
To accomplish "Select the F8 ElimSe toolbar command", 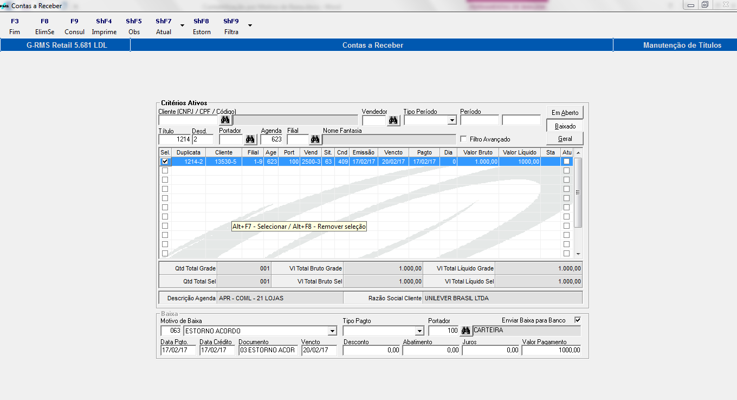I will 44,27.
